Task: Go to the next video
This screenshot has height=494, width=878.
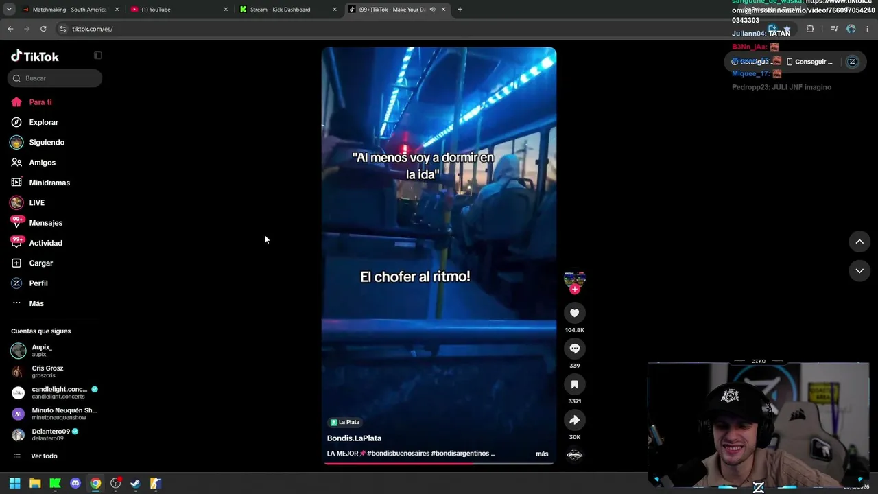Action: point(859,271)
